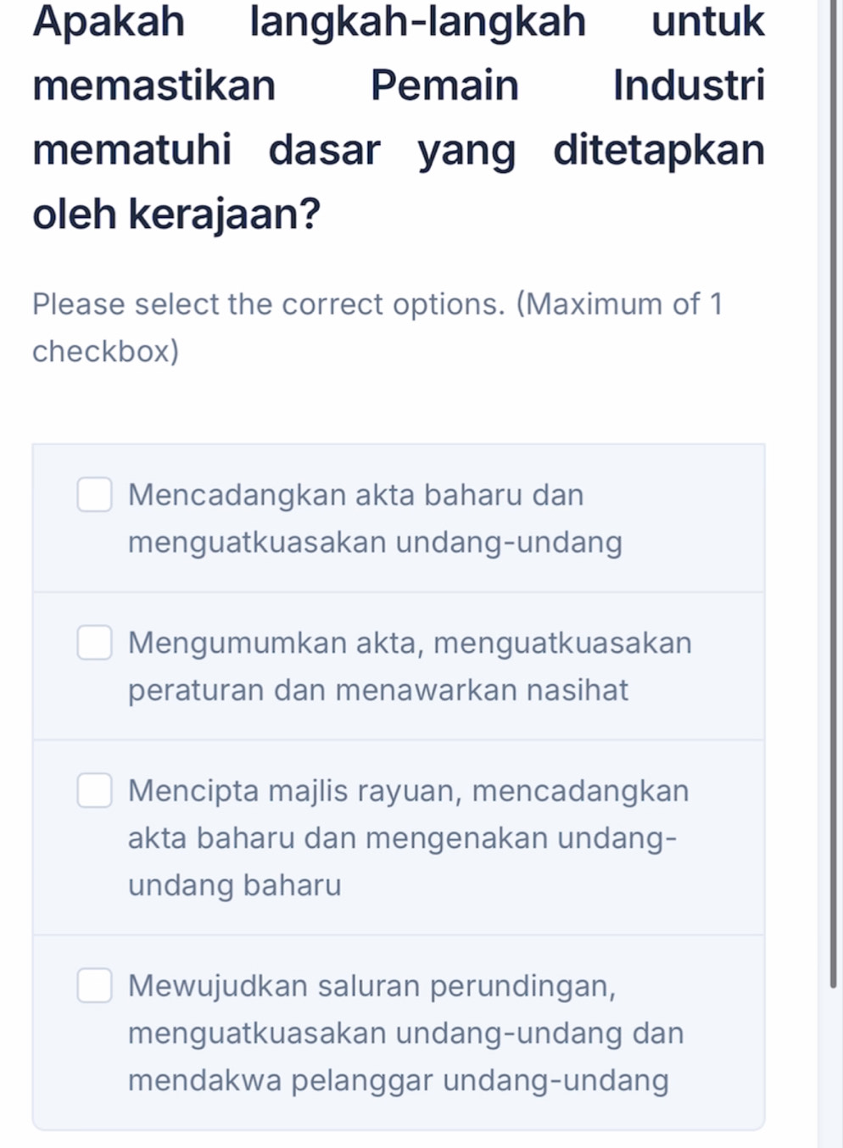This screenshot has width=843, height=1148.
Task: Pick the "Mewujudkan saluran perundingan," answer text
Action: point(371,986)
